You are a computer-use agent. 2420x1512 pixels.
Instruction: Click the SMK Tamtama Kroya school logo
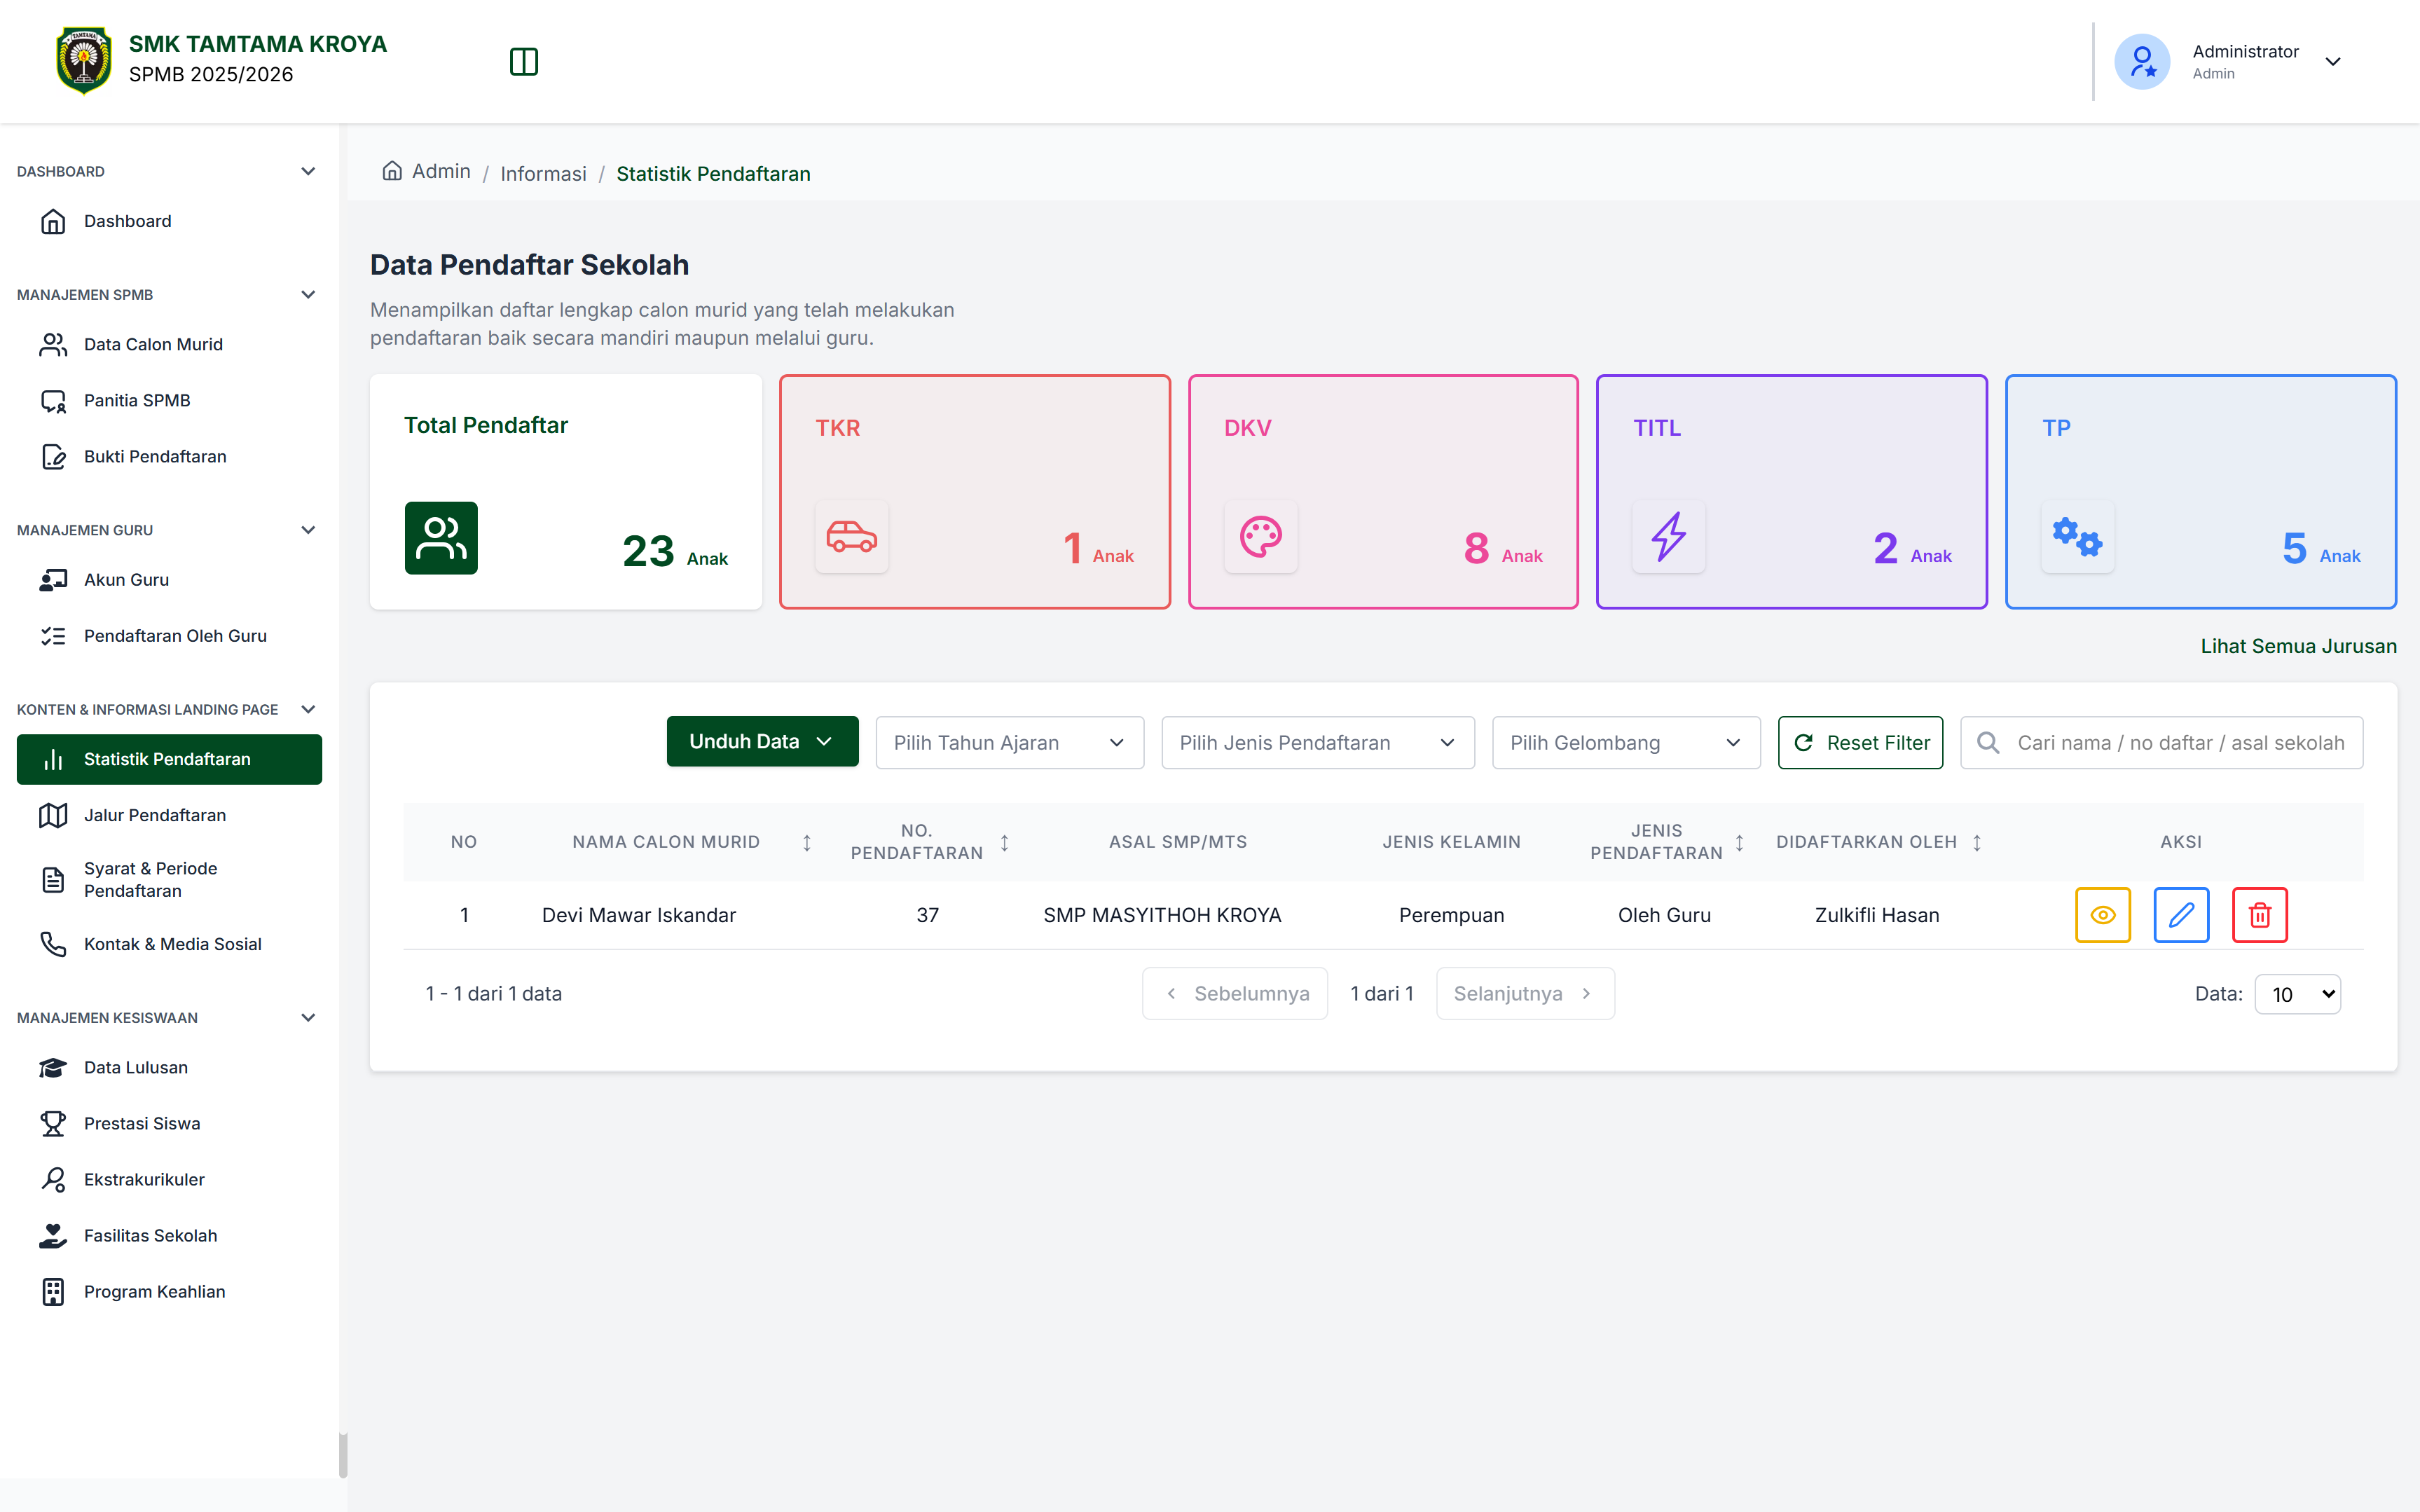(x=84, y=61)
